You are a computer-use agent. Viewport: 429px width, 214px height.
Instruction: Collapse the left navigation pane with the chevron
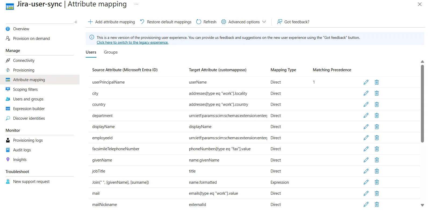pos(76,22)
